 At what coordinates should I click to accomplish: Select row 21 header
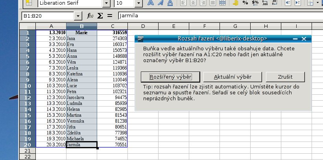(x=28, y=151)
